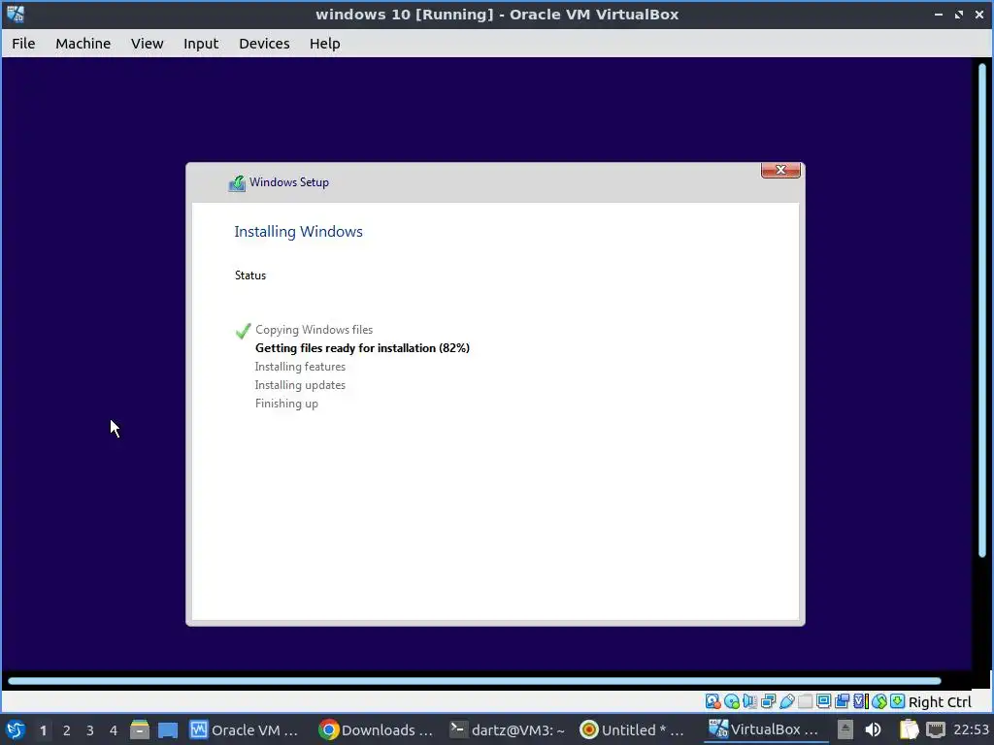Open the Machine menu
Viewport: 994px width, 745px height.
coord(83,43)
